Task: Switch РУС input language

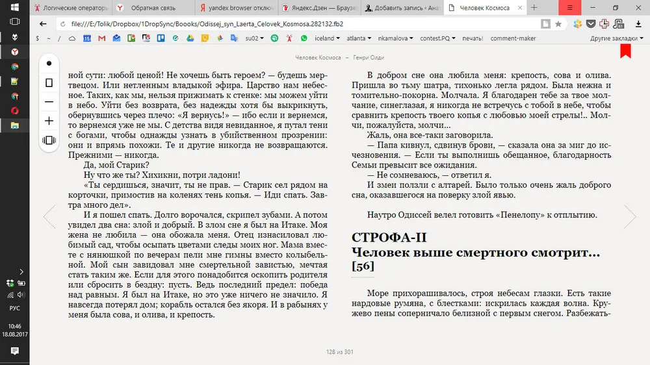Action: pos(14,308)
